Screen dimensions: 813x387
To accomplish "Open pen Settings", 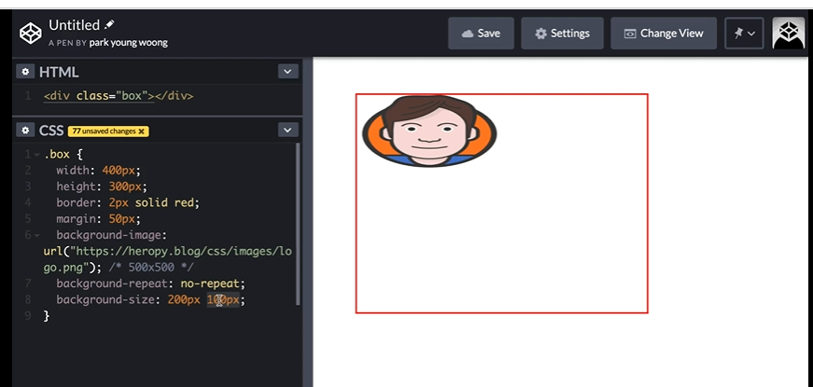I will click(562, 34).
